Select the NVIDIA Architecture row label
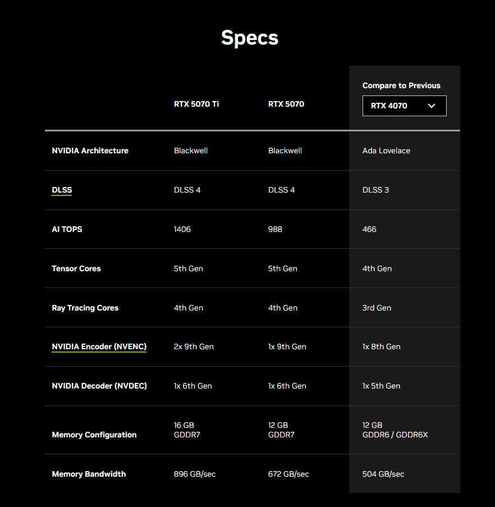Screen dimensions: 495x507 [90, 150]
